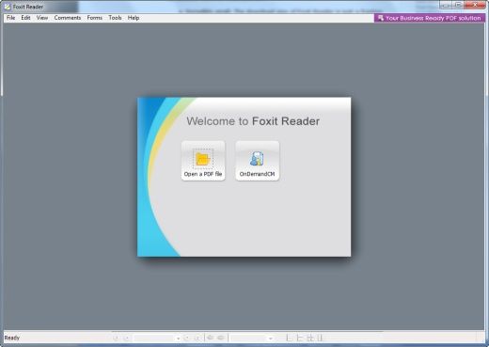Image resolution: width=489 pixels, height=347 pixels.
Task: Minimize the Foxit Reader window
Action: click(446, 5)
